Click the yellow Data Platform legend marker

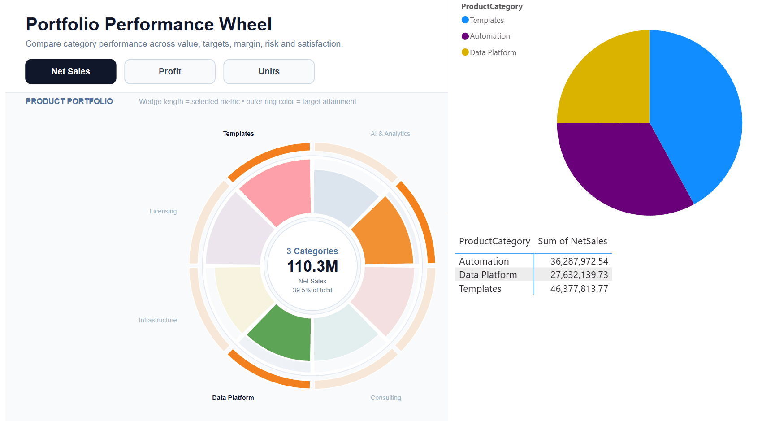click(465, 52)
